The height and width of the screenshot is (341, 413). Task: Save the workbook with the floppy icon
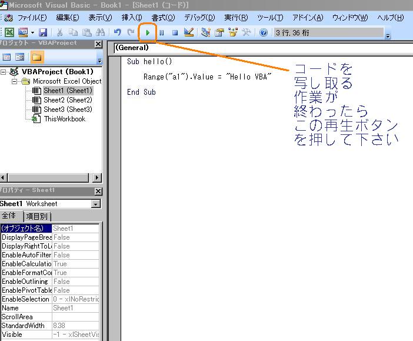(x=43, y=32)
